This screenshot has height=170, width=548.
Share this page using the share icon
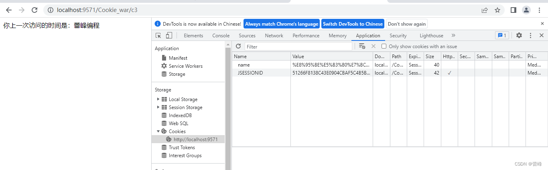485,10
